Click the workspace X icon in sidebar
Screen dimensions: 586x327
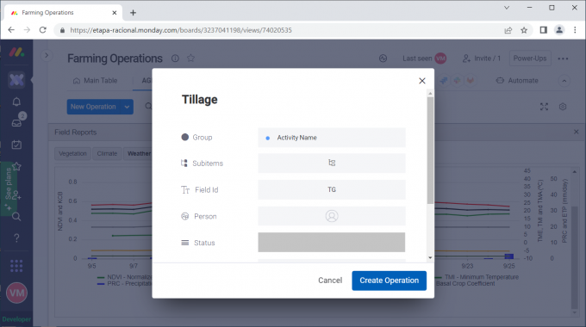click(16, 80)
